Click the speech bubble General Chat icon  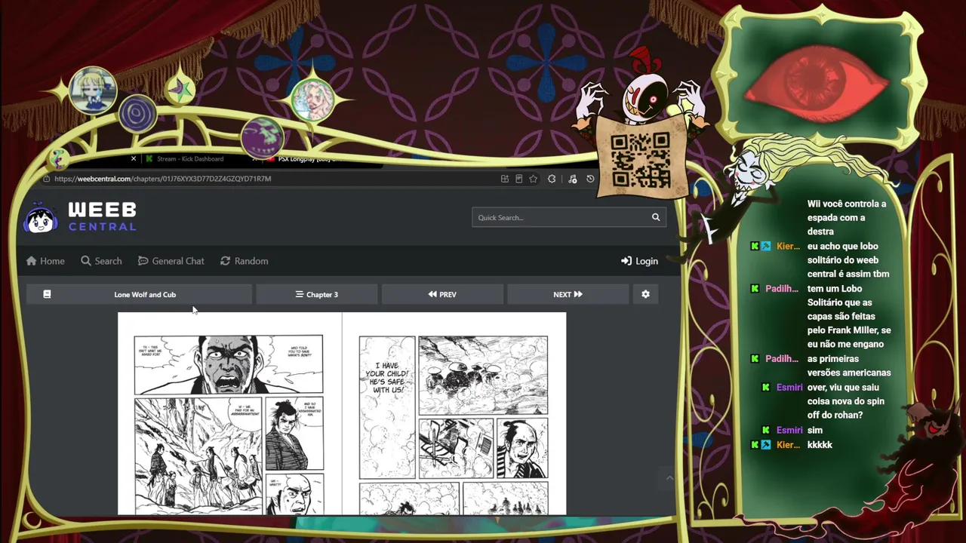143,261
